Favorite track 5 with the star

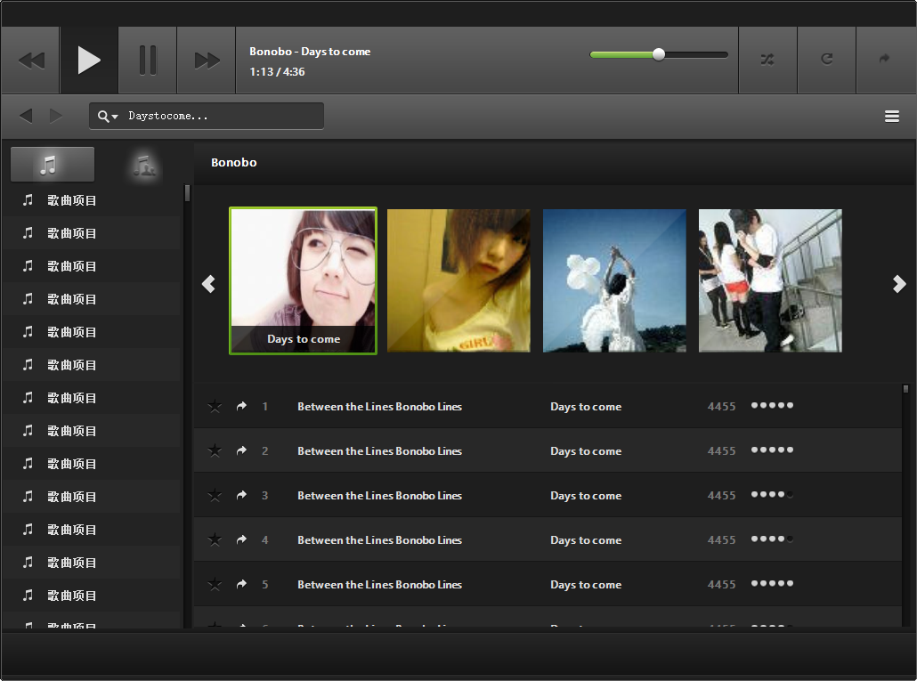coord(215,584)
